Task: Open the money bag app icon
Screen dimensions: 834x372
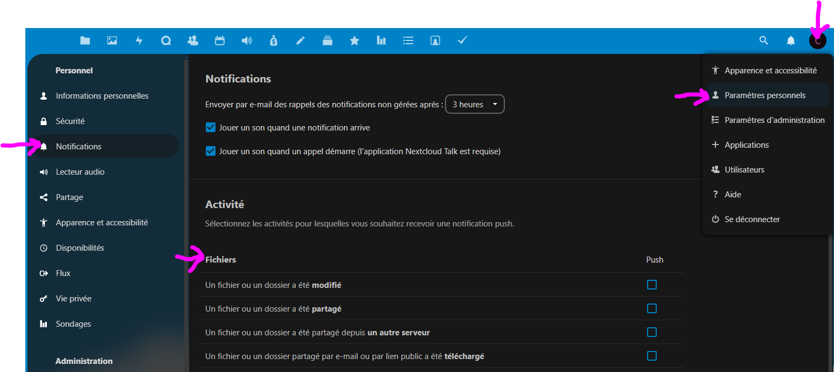Action: point(274,40)
